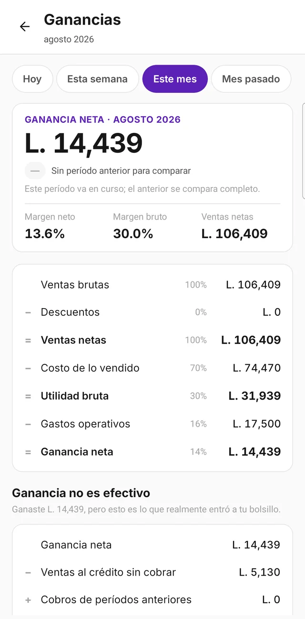
Task: Click the dash comparison indicator icon
Action: click(35, 170)
